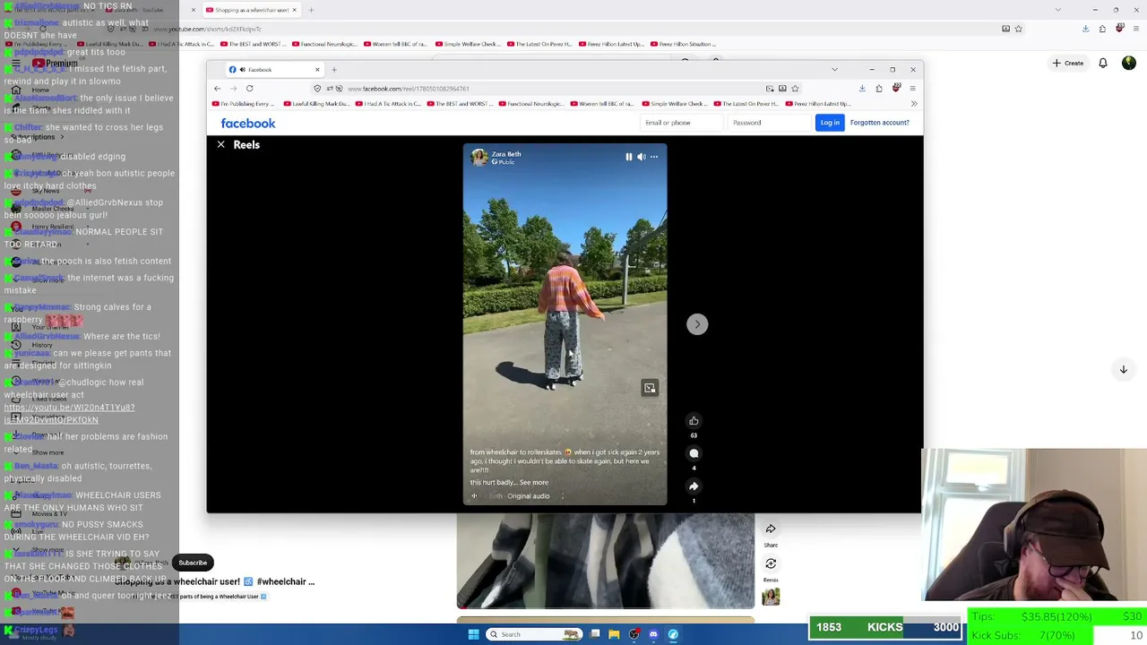Screen dimensions: 1147x645
Task: Close the Reels viewer with X
Action: [x=220, y=144]
